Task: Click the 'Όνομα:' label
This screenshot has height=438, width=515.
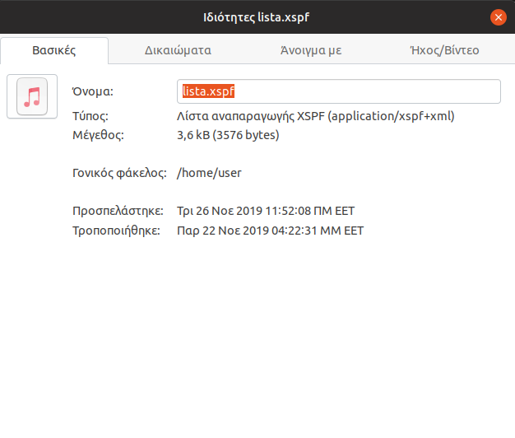Action: (x=93, y=91)
